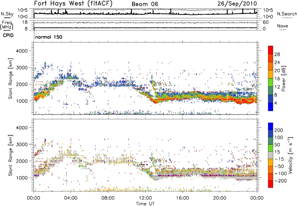Click the '24' value on Power scale
297x206 pixels.
[277, 62]
